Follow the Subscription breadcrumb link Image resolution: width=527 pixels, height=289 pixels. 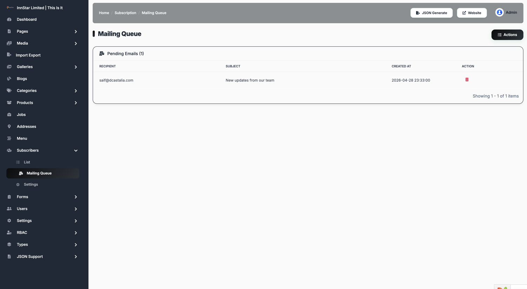click(125, 13)
